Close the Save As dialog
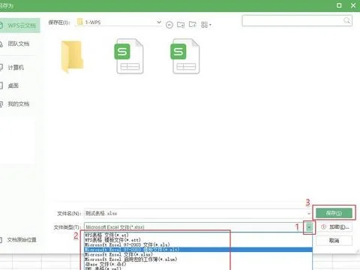This screenshot has width=360, height=270. click(353, 5)
